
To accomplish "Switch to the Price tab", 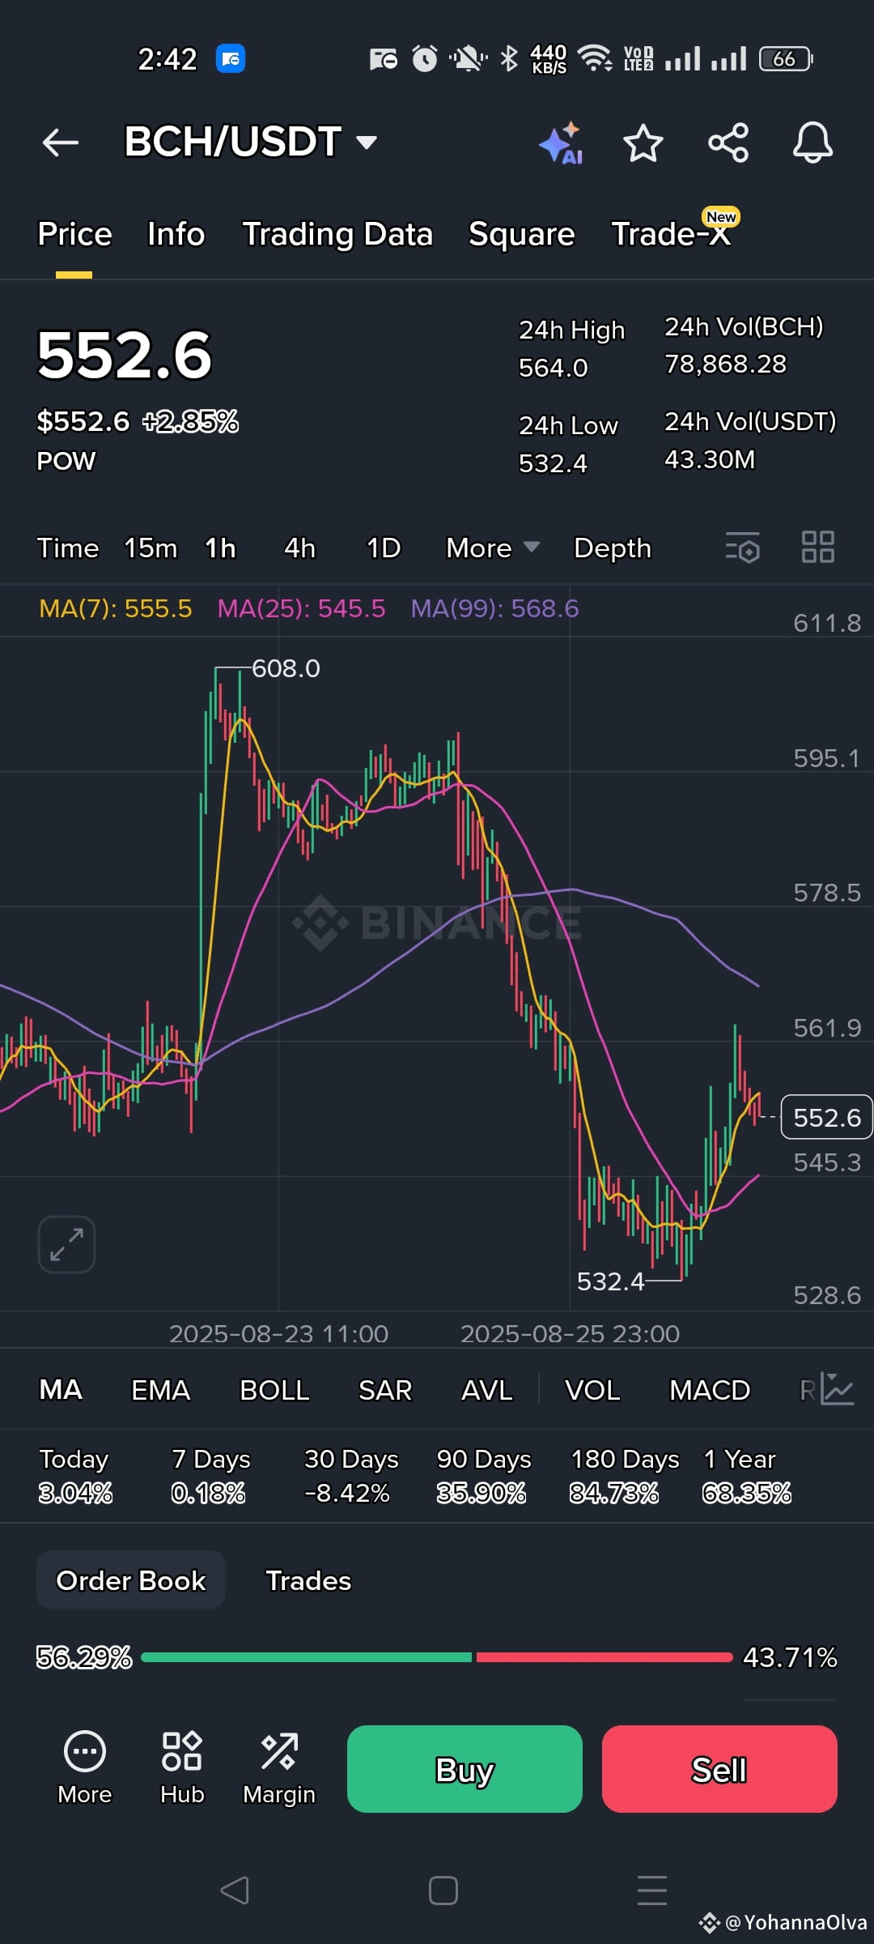I will pyautogui.click(x=74, y=234).
